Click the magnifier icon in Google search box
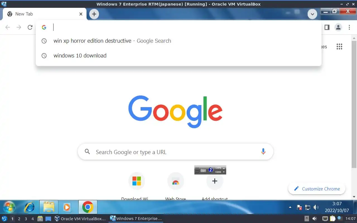Screen dimensions: 357x223 pyautogui.click(x=87, y=152)
